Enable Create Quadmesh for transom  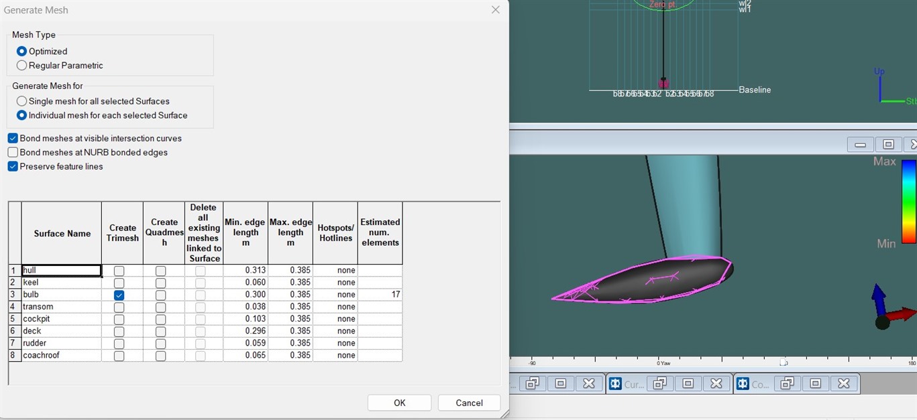click(x=160, y=307)
